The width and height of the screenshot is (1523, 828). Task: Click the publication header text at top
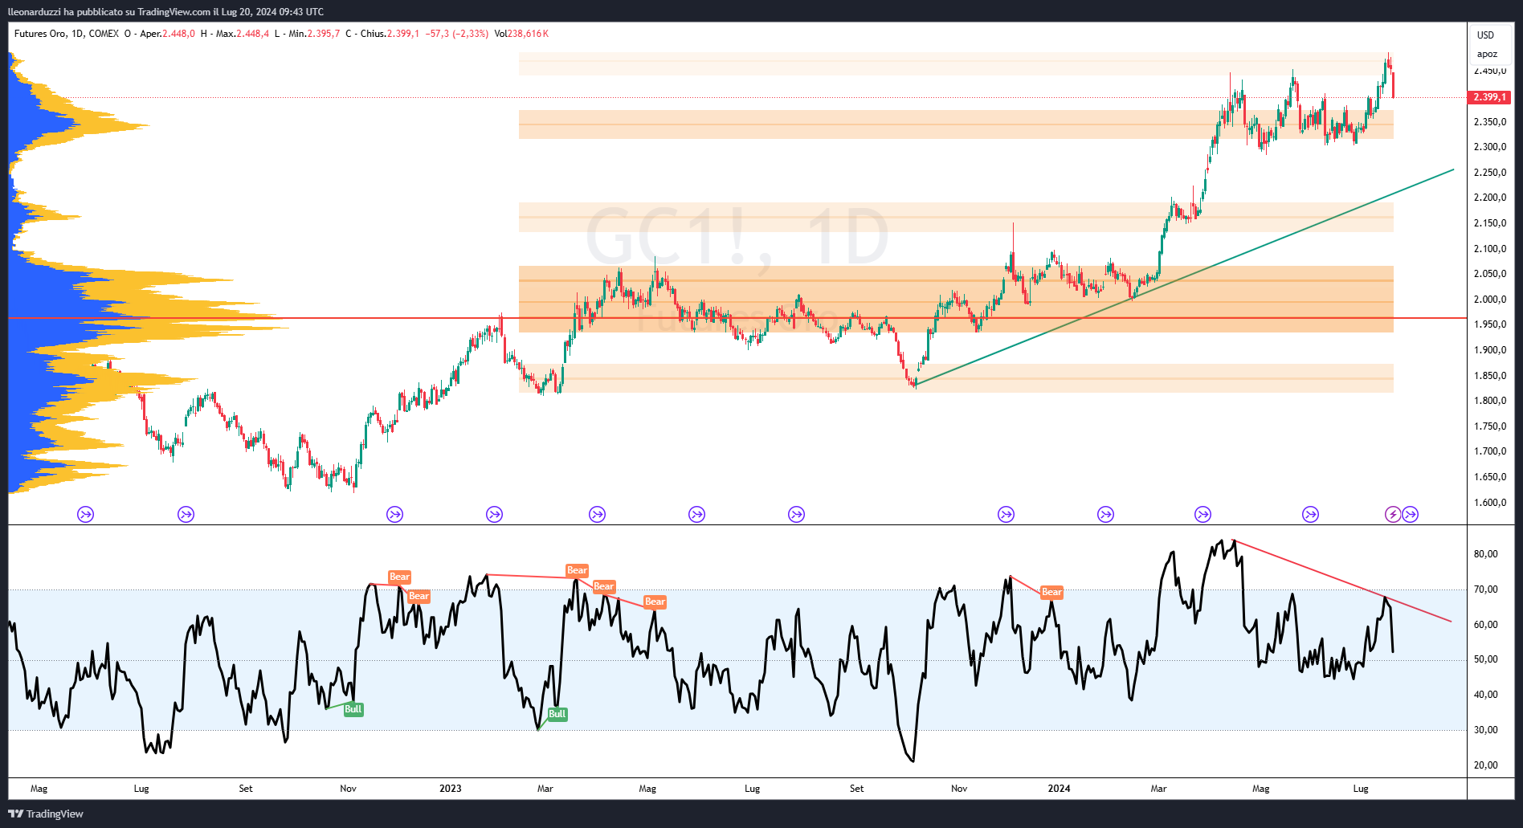tap(165, 11)
